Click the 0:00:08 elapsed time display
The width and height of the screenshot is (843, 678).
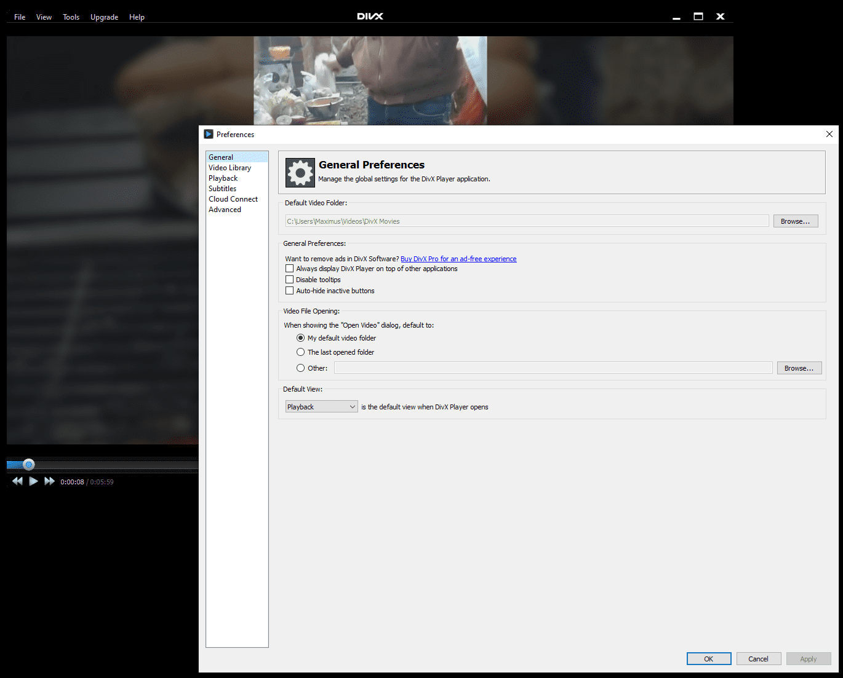[72, 482]
